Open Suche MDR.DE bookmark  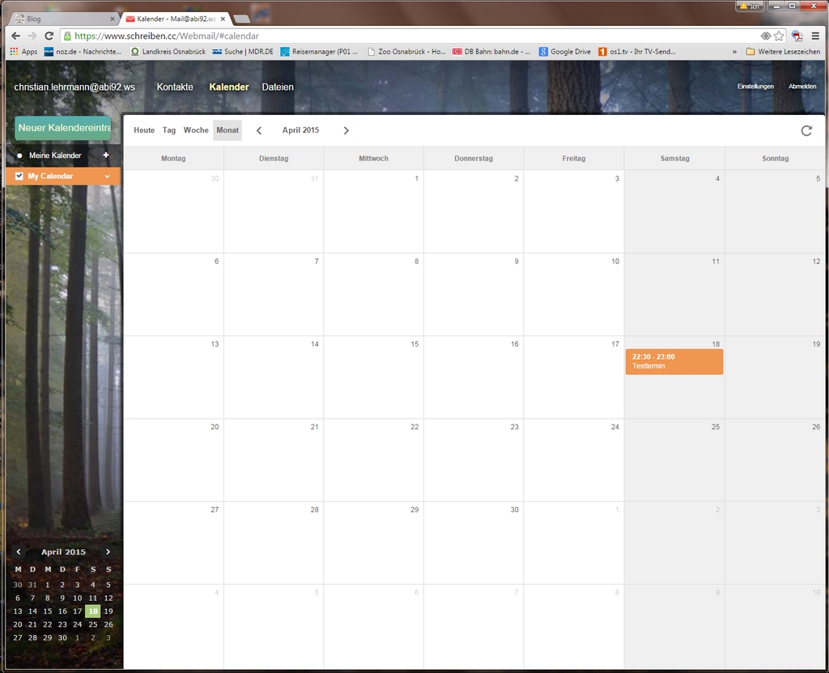click(x=243, y=51)
